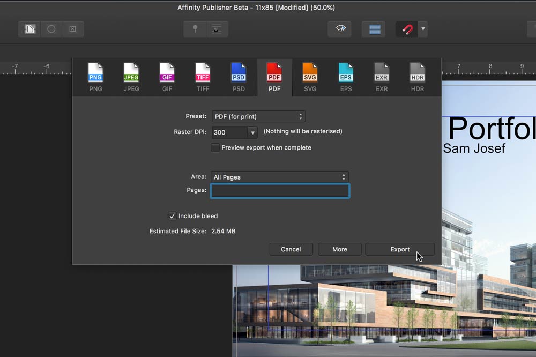Open More export options

[340, 249]
